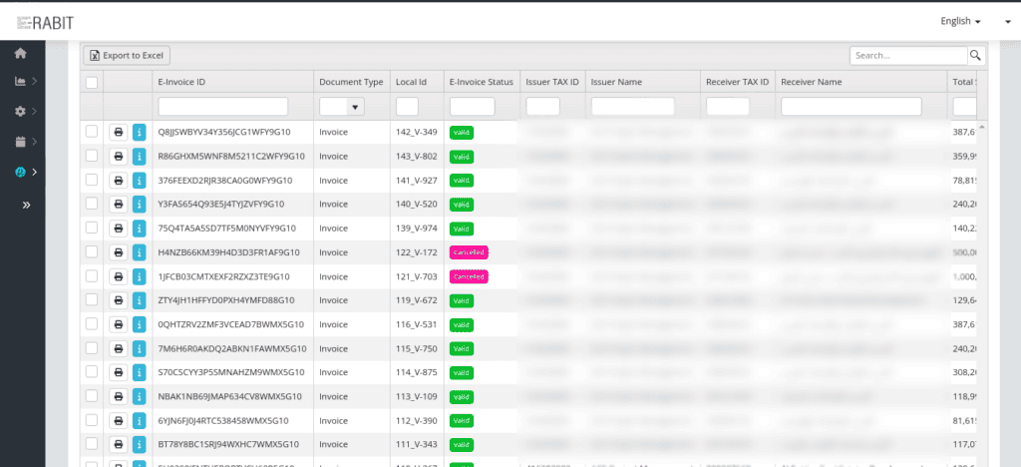The width and height of the screenshot is (1021, 467).
Task: Check the row for invoice 141_V-927
Action: pos(92,180)
